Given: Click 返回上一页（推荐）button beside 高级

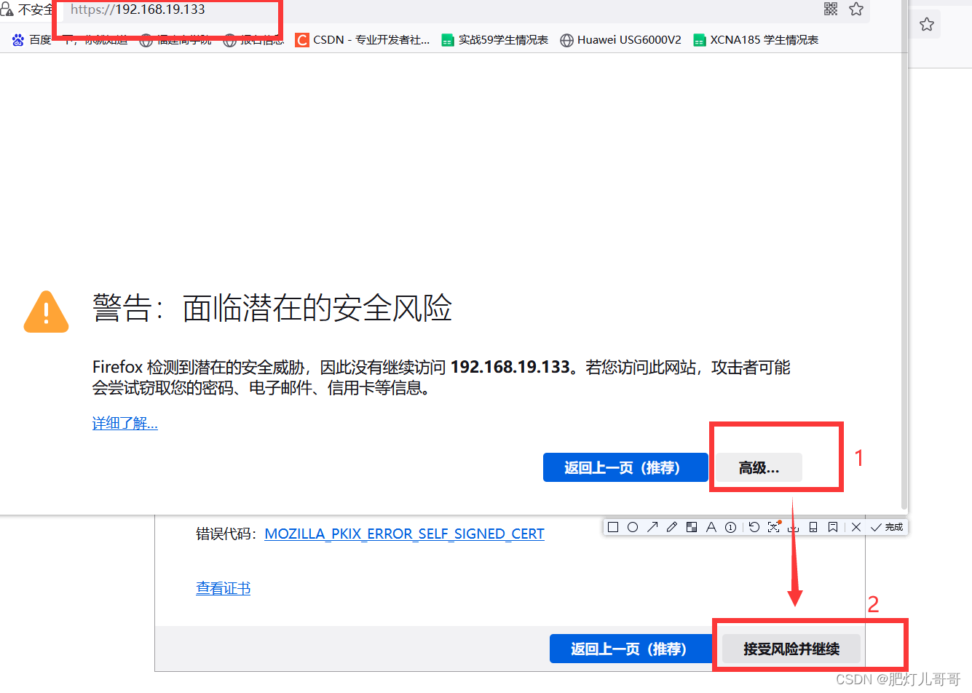Looking at the screenshot, I should click(625, 467).
